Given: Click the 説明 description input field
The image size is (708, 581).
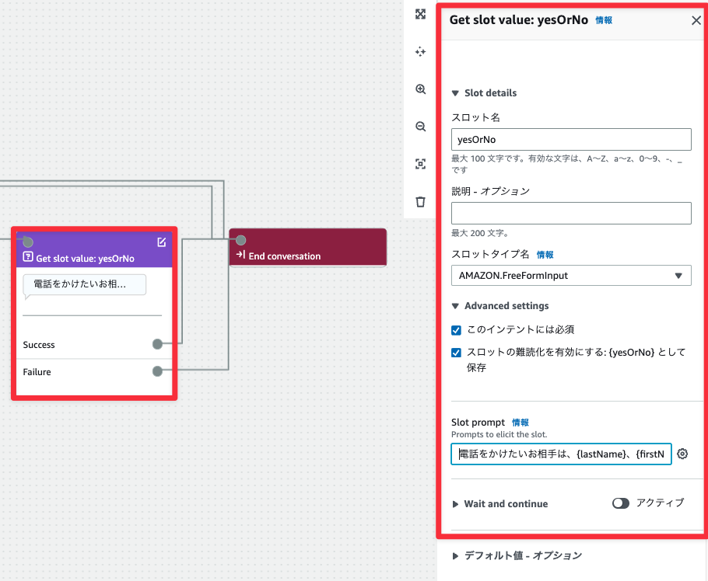Looking at the screenshot, I should [571, 213].
